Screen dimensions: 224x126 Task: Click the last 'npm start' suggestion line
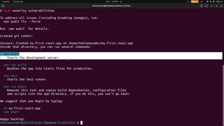pyautogui.click(x=12, y=112)
